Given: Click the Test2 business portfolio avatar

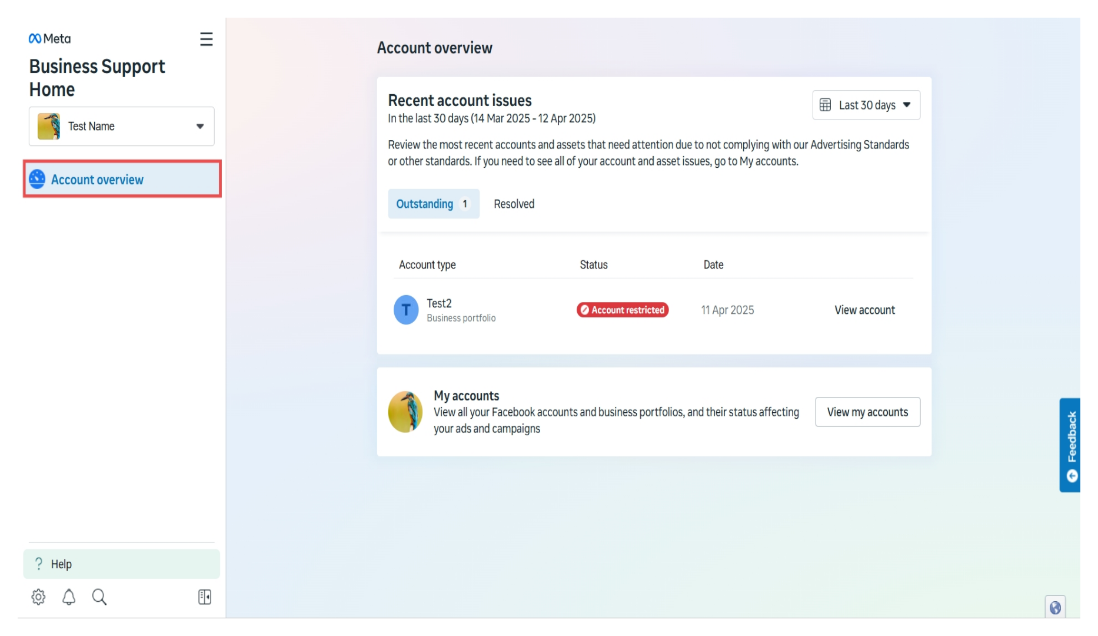Looking at the screenshot, I should coord(405,310).
